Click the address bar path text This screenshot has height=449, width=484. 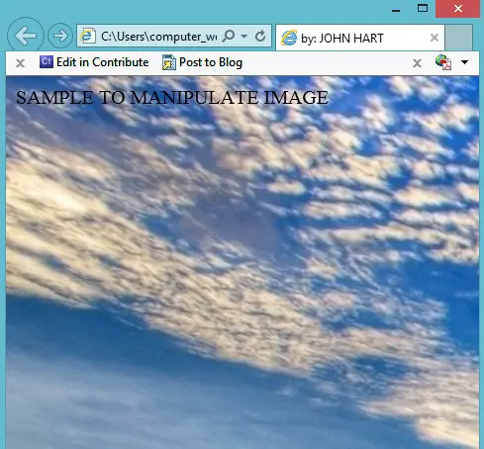pos(159,37)
